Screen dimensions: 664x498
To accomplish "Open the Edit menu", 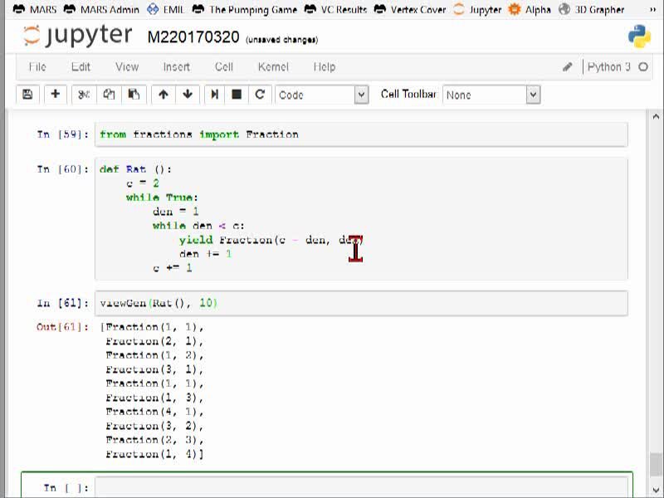I will point(81,67).
